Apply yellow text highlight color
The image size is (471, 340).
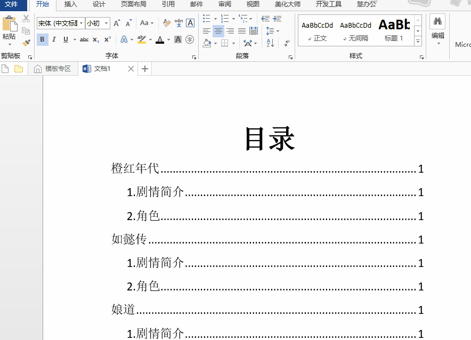click(x=142, y=39)
